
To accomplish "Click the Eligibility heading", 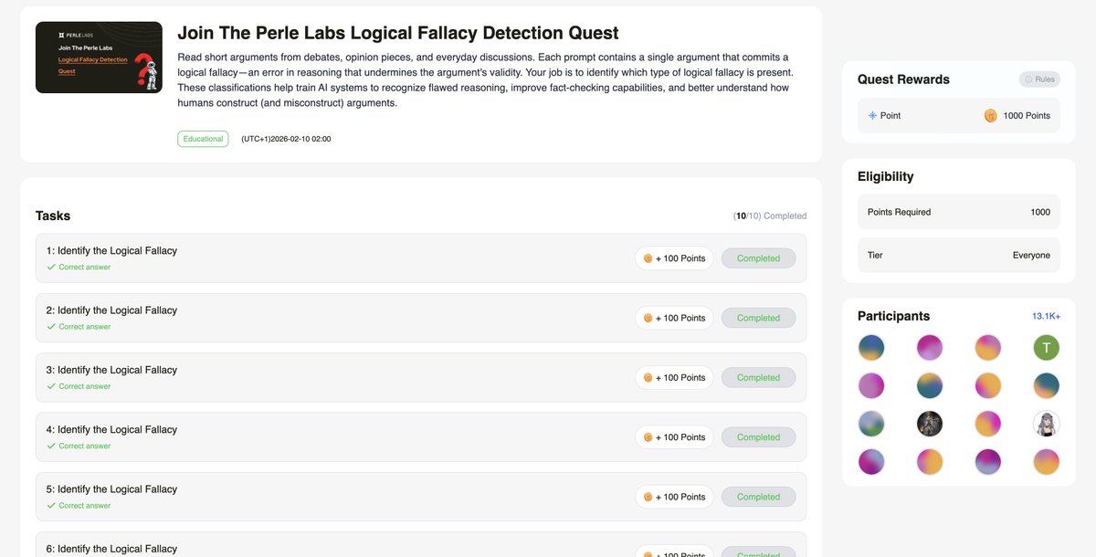I will [x=885, y=176].
